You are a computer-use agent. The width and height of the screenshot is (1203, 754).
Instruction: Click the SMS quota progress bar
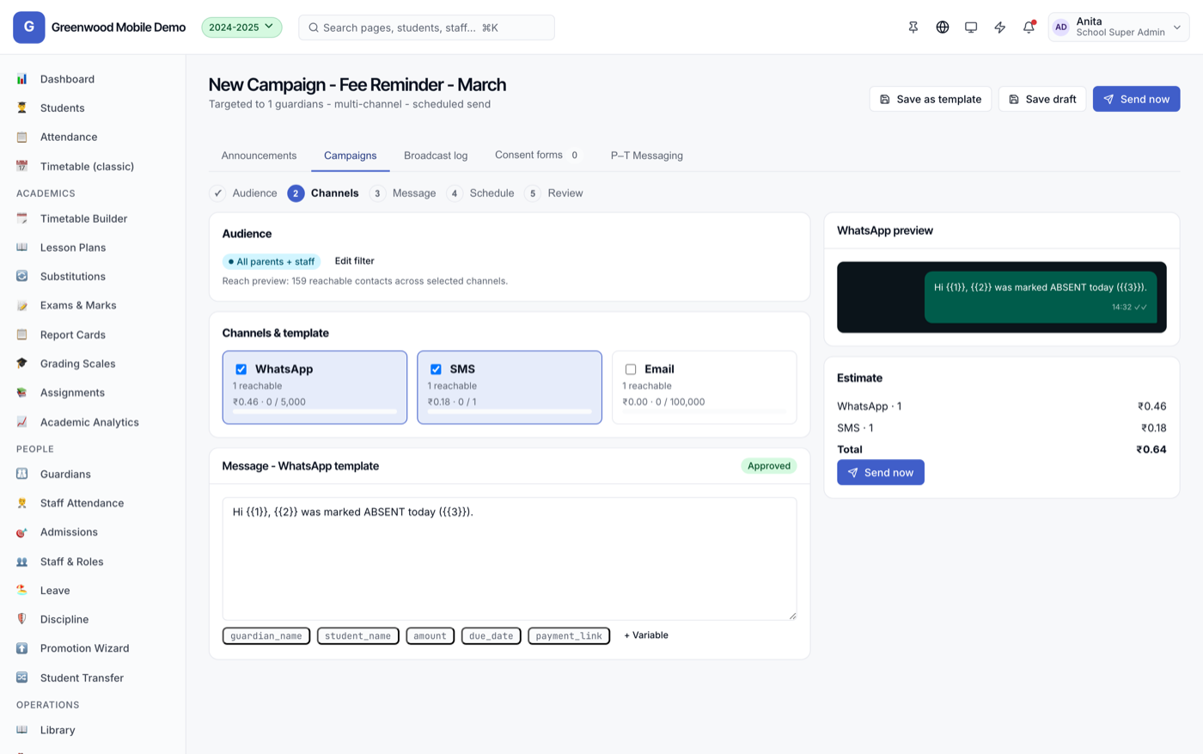tap(510, 412)
